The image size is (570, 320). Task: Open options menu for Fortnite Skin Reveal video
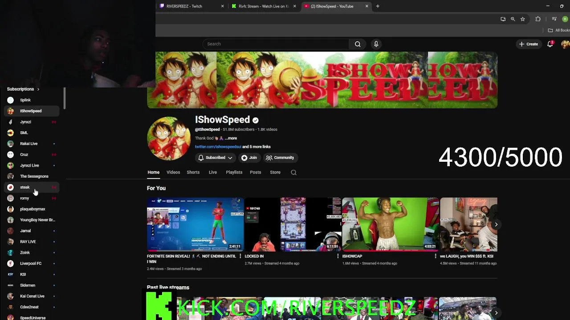[x=240, y=256]
